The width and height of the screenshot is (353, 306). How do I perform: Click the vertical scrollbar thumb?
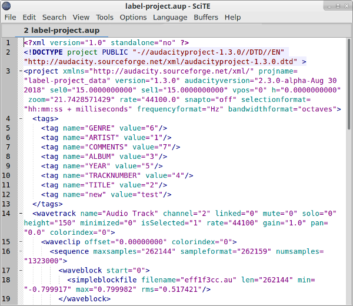[x=349, y=84]
